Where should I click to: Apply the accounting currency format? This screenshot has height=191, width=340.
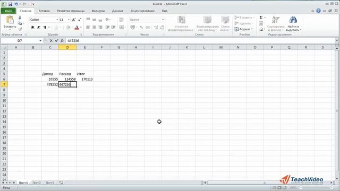tap(132, 27)
